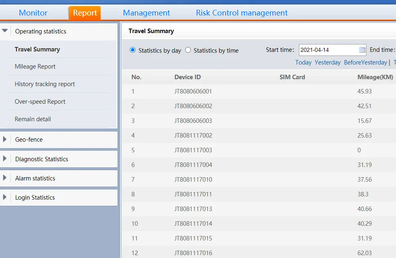Open the Management tab

[x=146, y=13]
